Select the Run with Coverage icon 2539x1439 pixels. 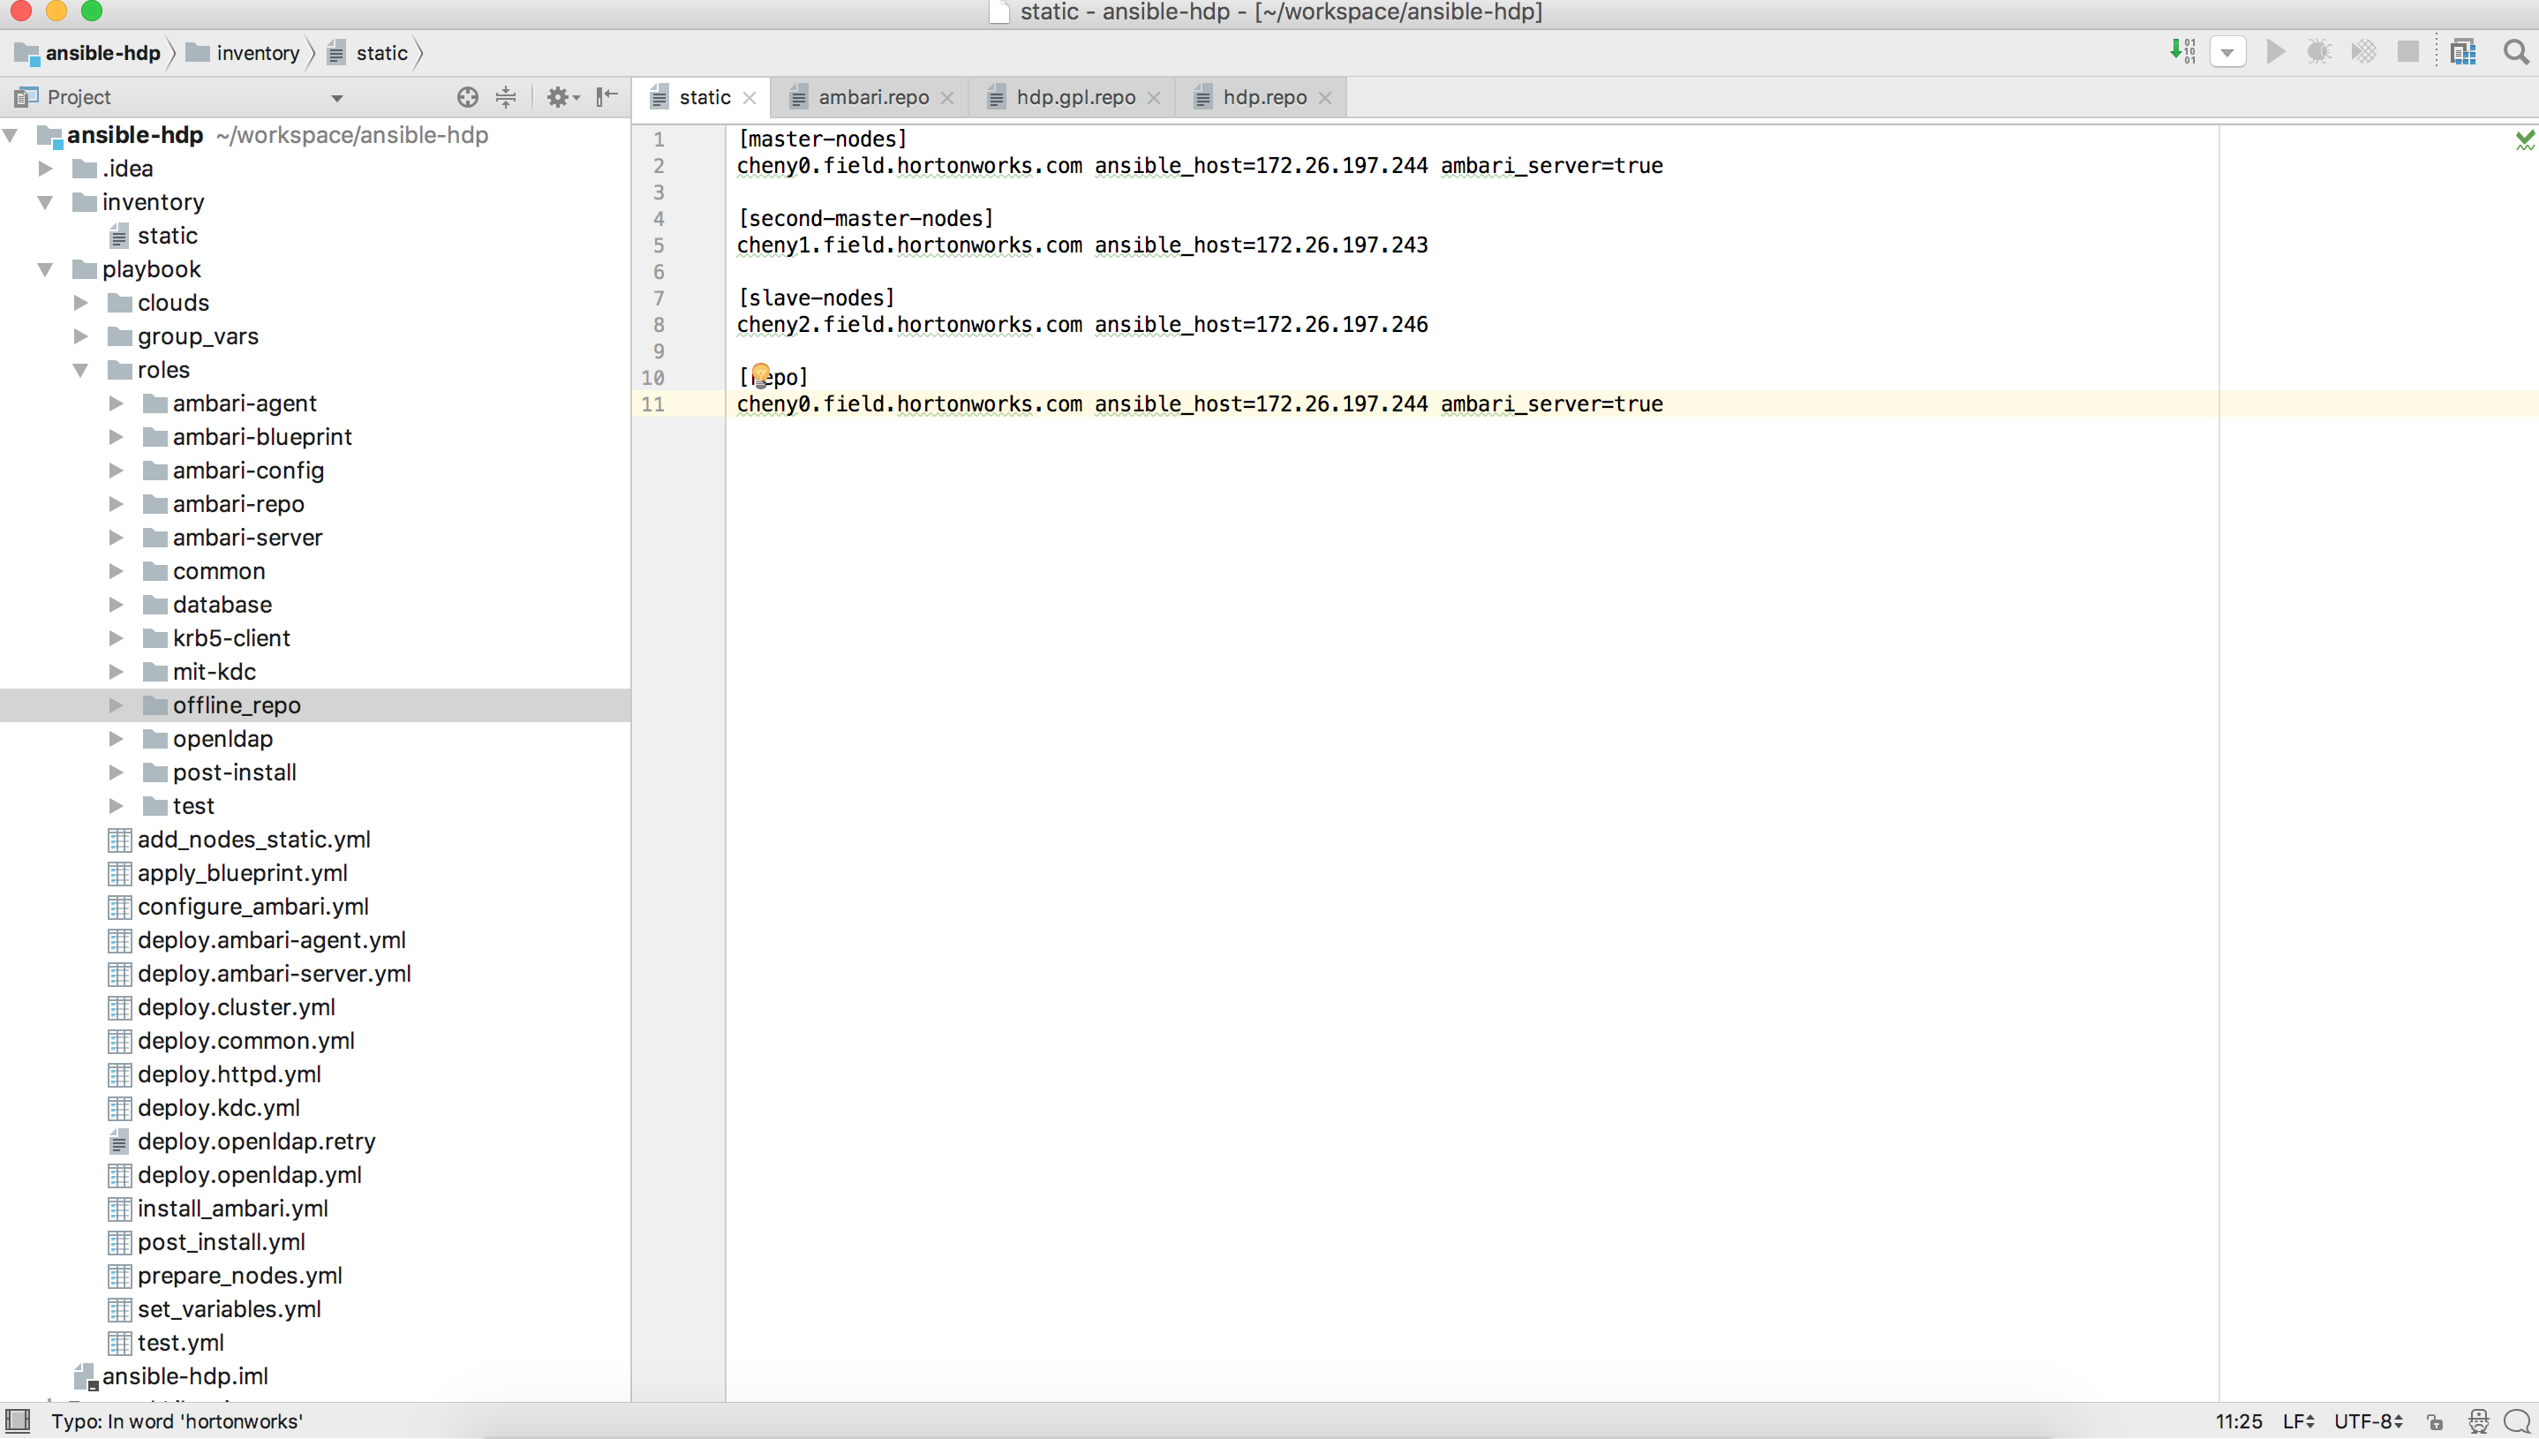click(2363, 51)
